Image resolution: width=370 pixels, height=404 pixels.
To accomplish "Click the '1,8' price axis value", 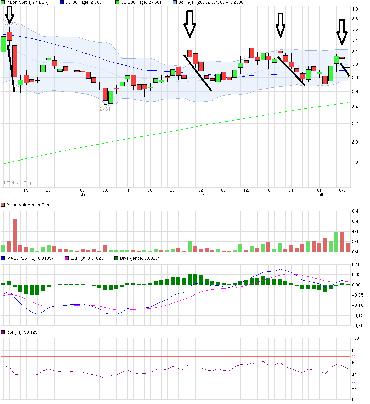I will [x=355, y=162].
